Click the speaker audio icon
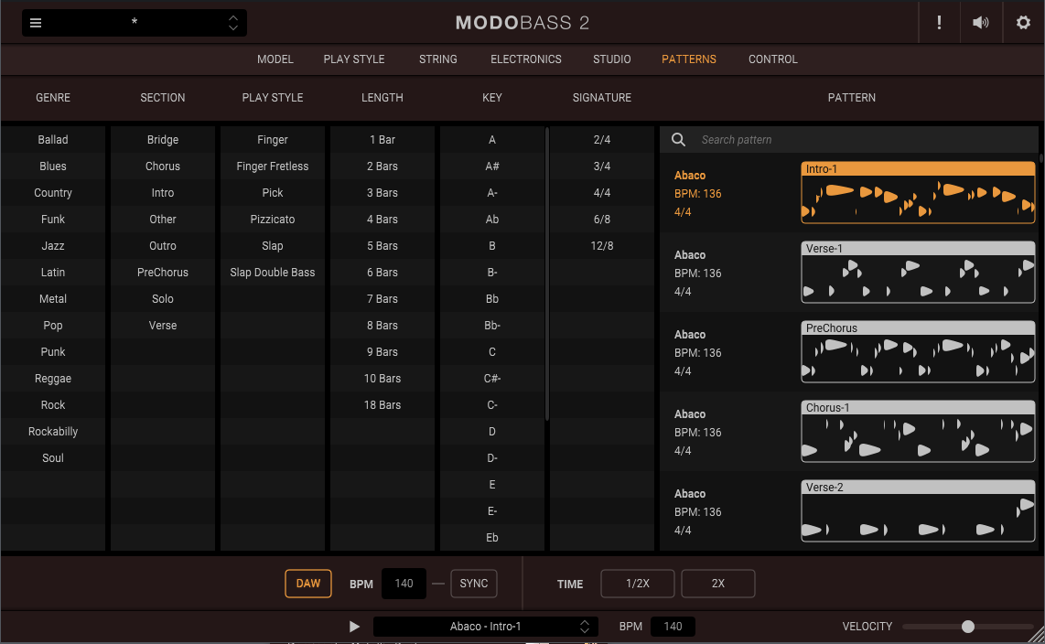The height and width of the screenshot is (644, 1045). [981, 23]
